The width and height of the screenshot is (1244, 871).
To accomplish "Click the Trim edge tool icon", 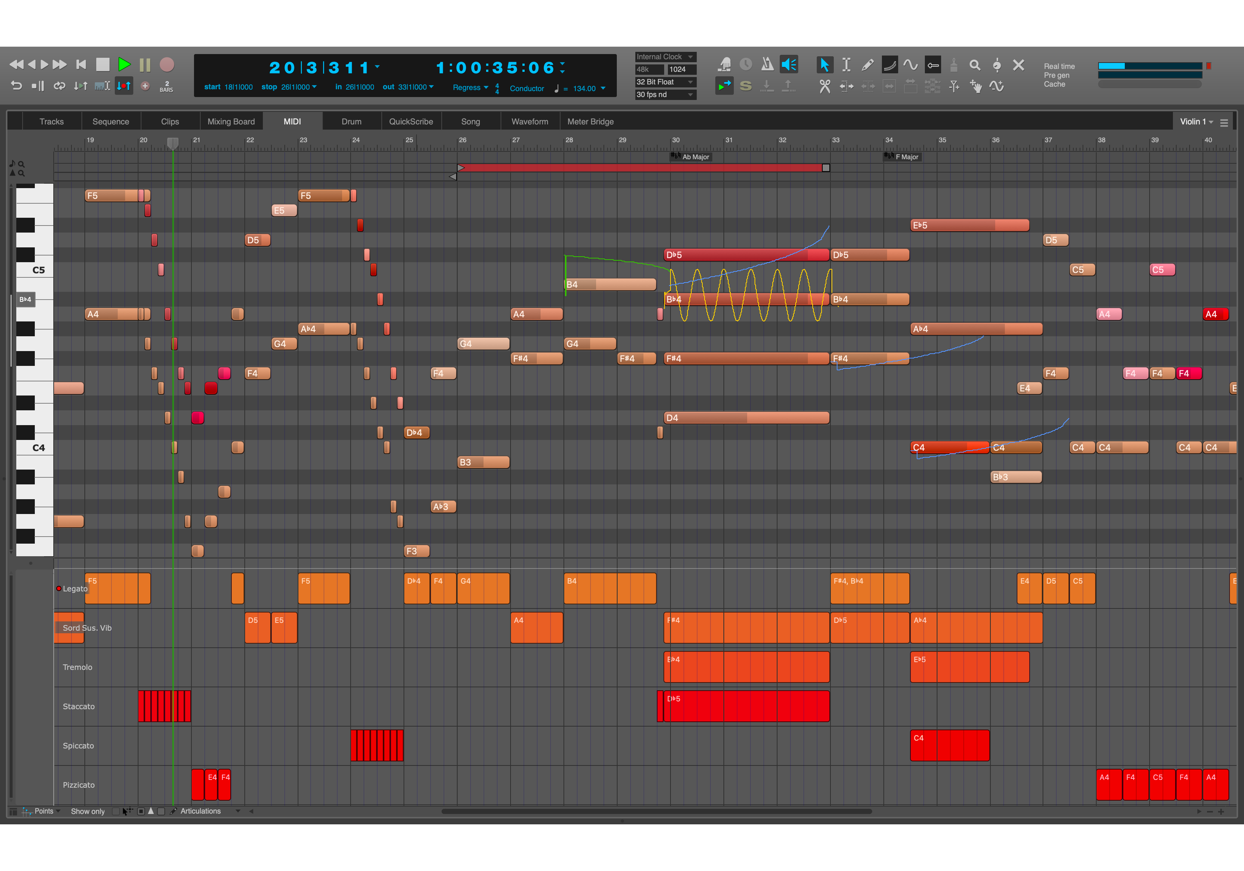I will point(846,86).
